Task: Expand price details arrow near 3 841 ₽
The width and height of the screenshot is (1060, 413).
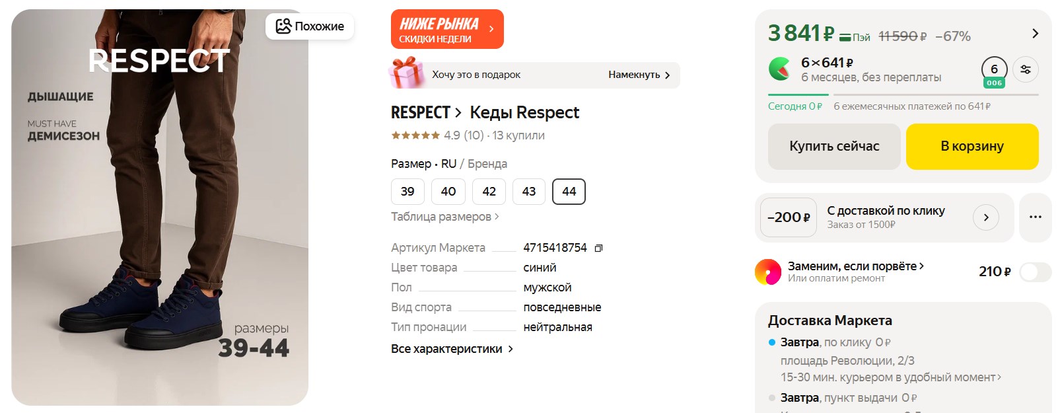Action: [1035, 34]
